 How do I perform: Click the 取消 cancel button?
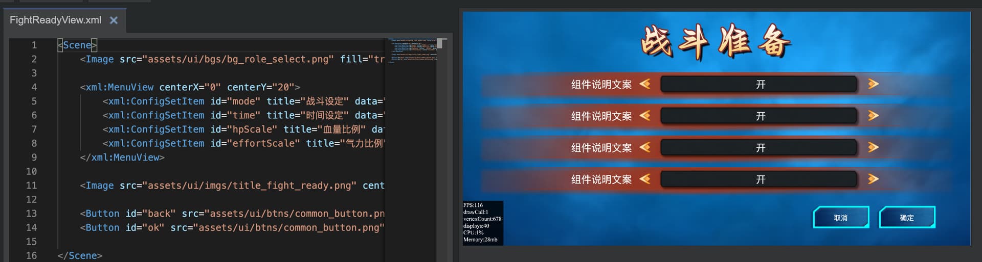pos(841,218)
